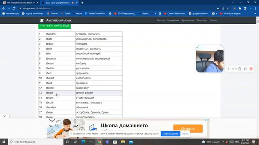Bookmark this page with the star icon

228,8
